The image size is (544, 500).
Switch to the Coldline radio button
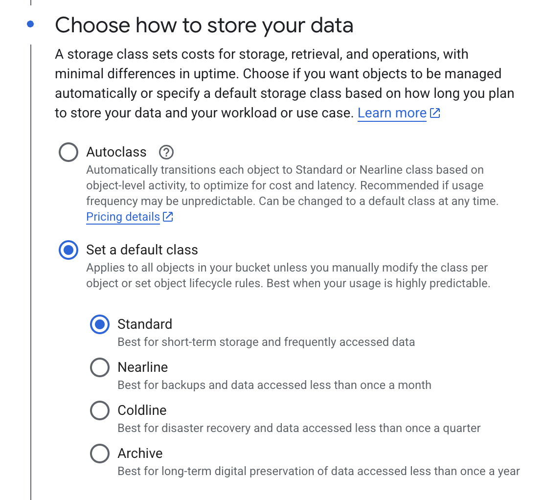click(x=100, y=410)
